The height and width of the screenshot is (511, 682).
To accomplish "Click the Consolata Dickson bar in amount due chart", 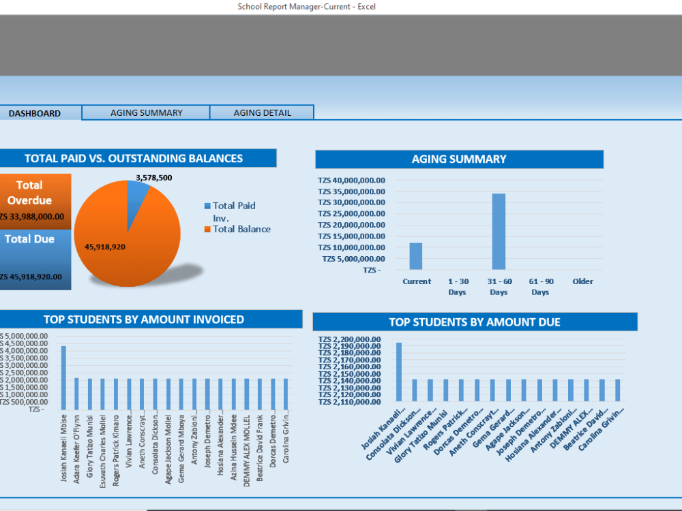I will [x=415, y=392].
